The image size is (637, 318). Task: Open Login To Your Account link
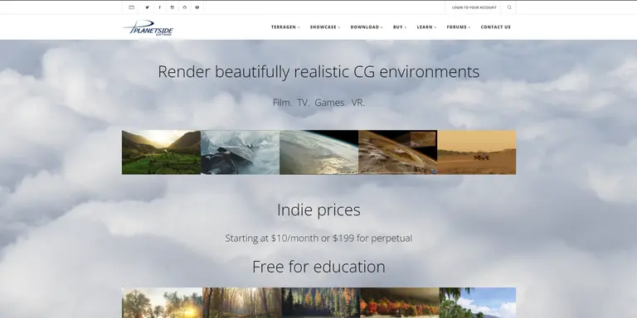click(x=474, y=7)
